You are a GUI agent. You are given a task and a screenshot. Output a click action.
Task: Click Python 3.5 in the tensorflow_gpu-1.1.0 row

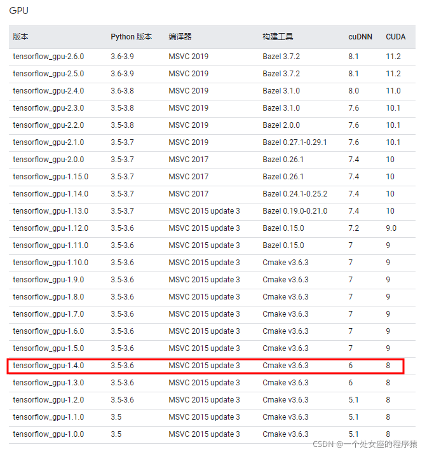116,417
